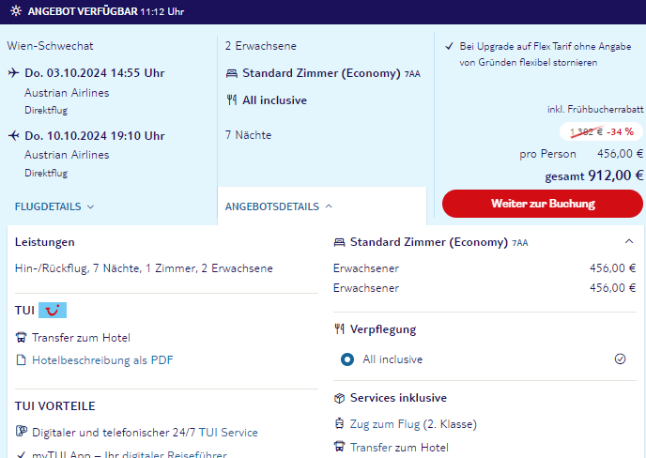Continue with Weiter zur Buchung button
This screenshot has width=646, height=458.
click(x=542, y=204)
